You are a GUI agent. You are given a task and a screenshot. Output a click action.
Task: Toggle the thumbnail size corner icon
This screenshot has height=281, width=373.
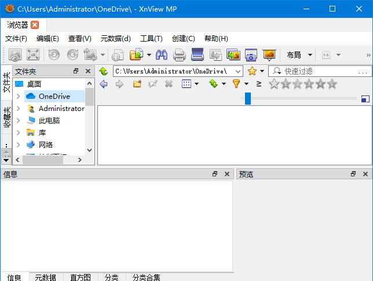pos(365,98)
